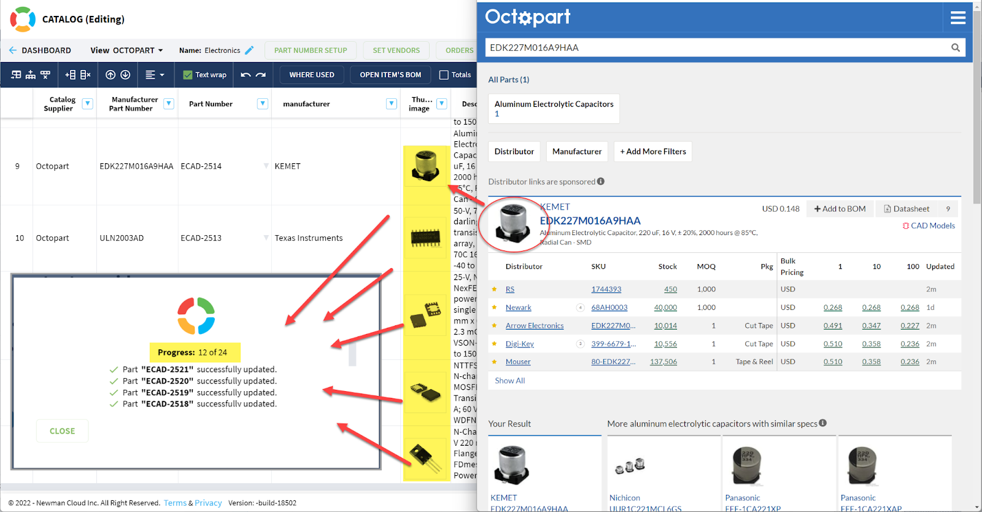Click the Add to BOM button
The width and height of the screenshot is (982, 512).
pos(840,209)
